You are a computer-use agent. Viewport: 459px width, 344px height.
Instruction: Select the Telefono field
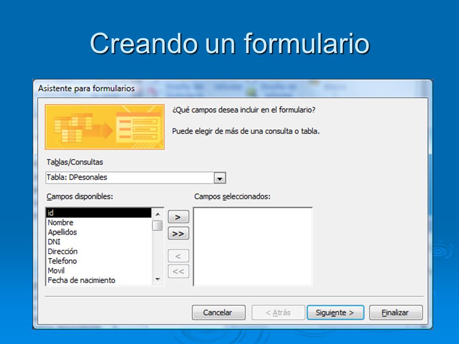tap(99, 261)
